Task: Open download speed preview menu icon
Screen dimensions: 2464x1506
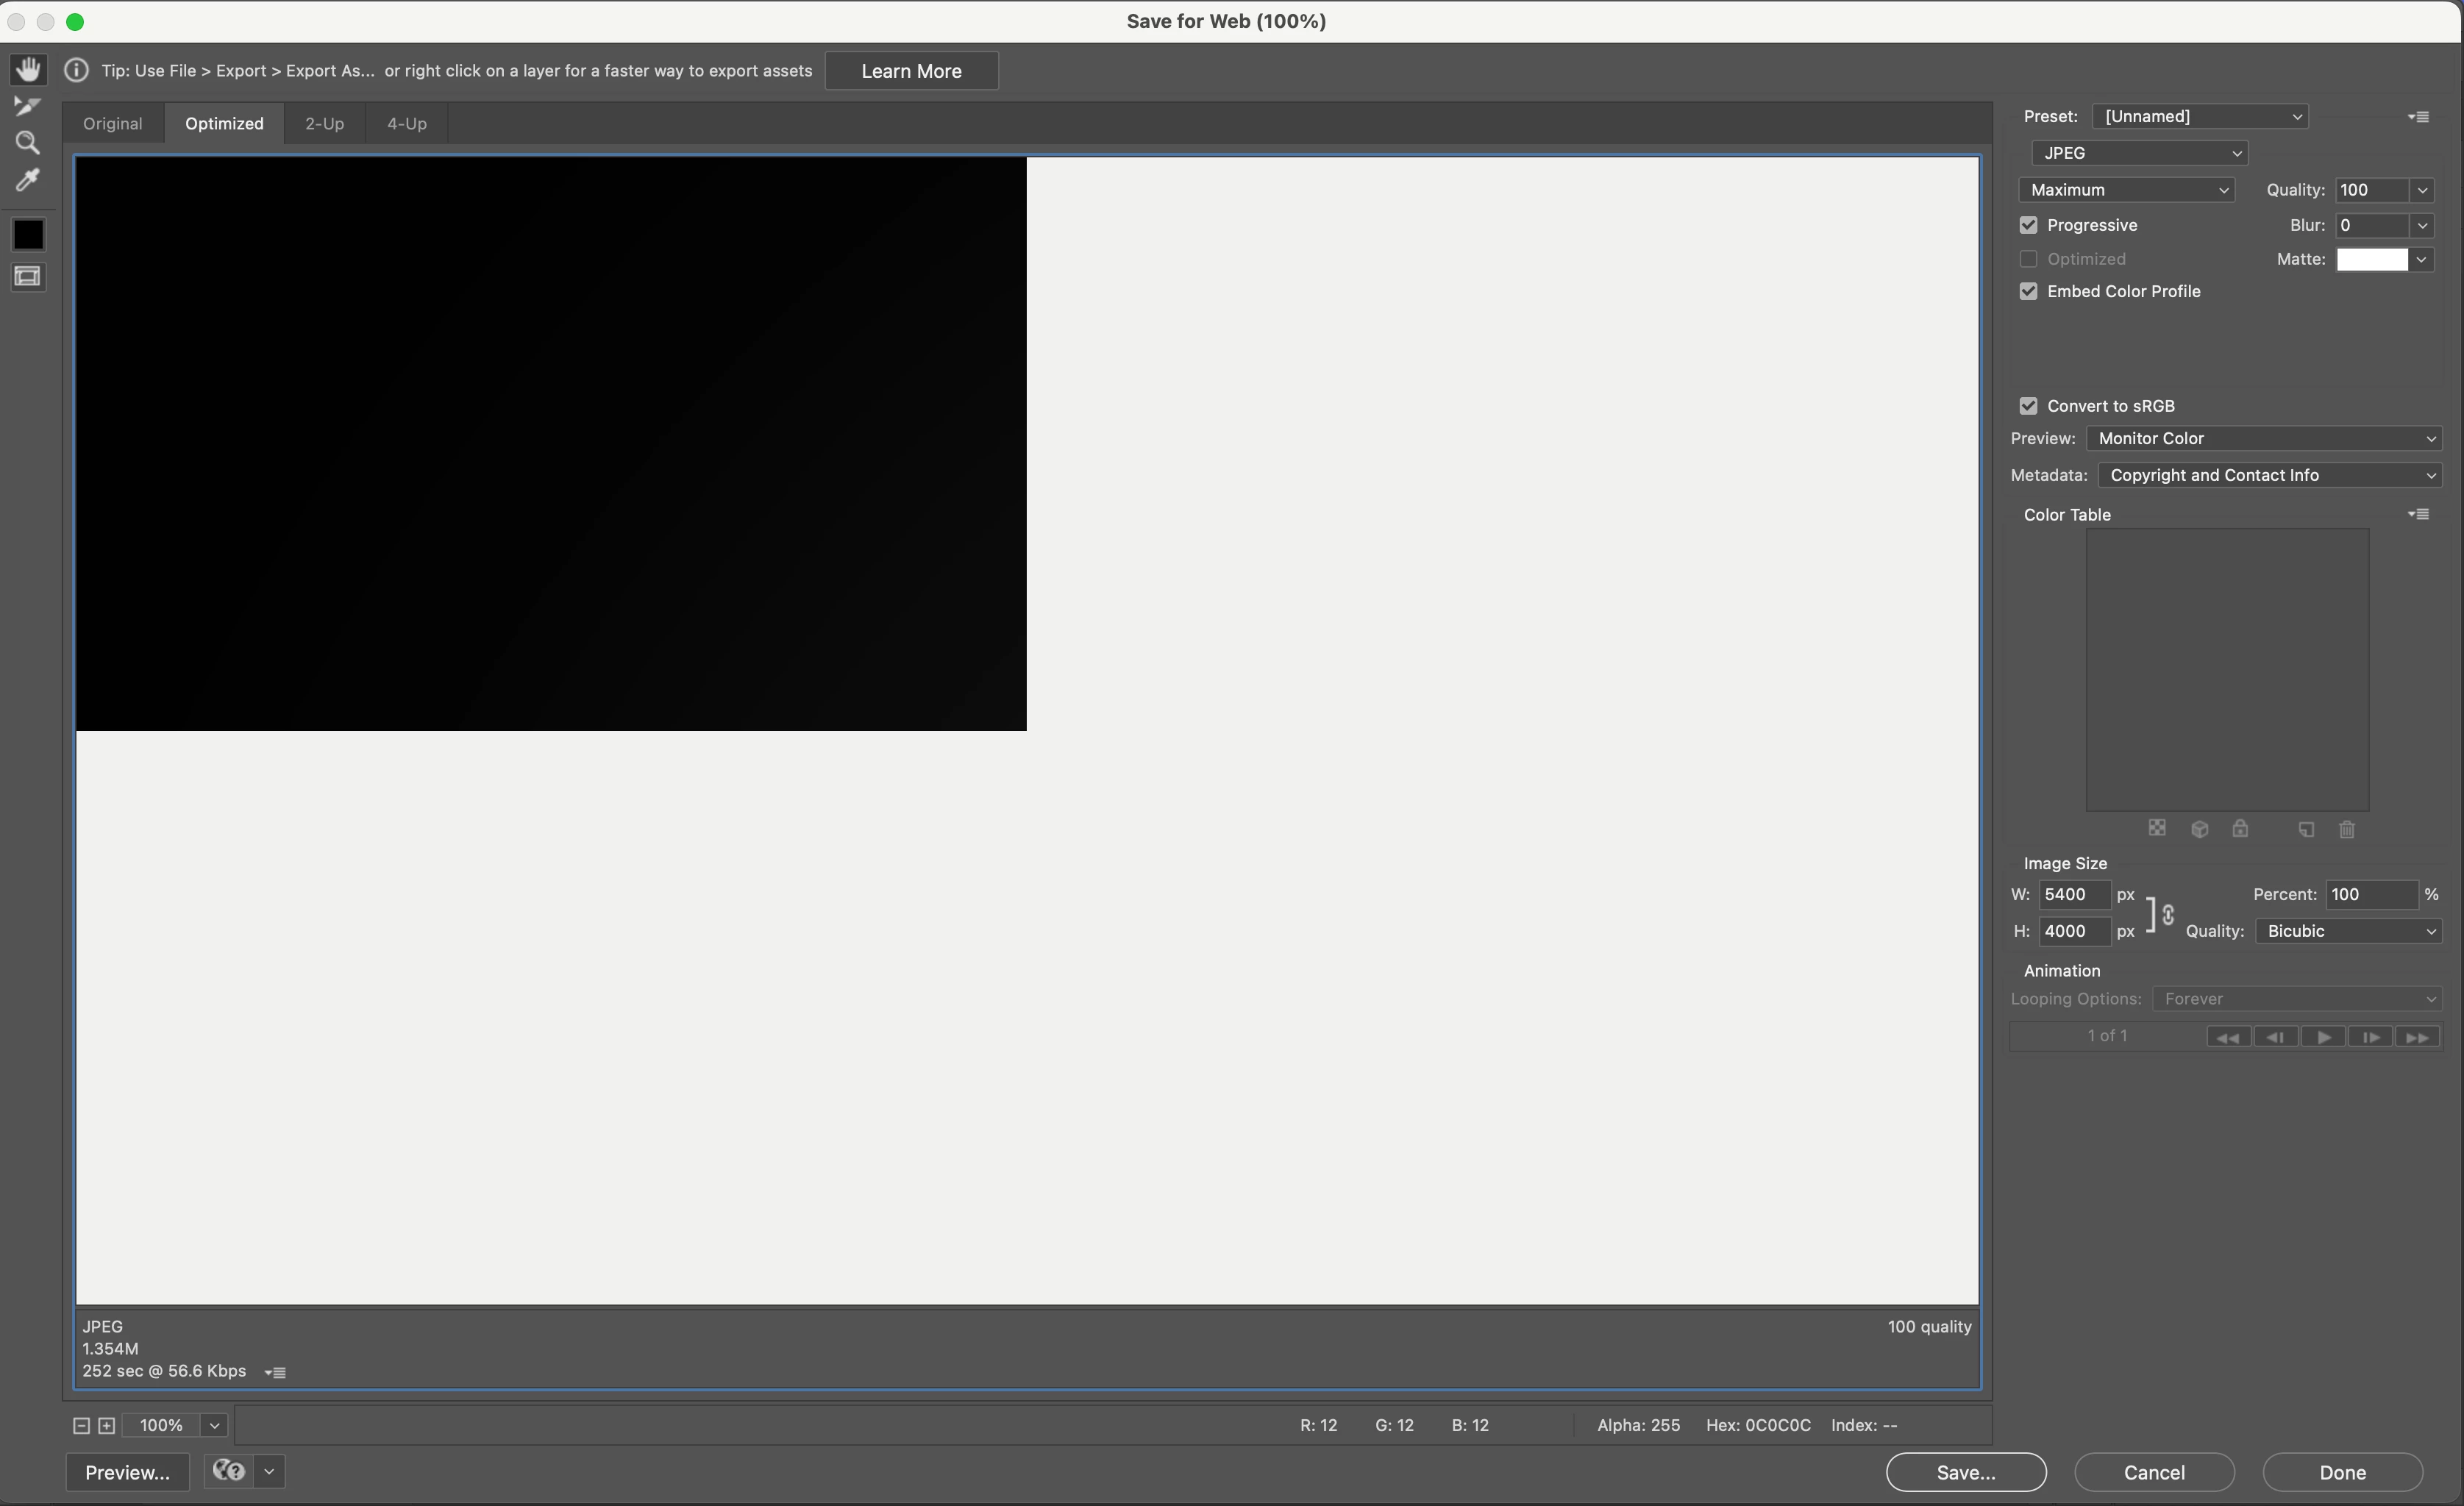Action: point(276,1372)
